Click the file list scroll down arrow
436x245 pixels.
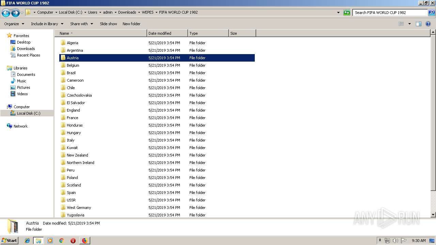[x=433, y=215]
